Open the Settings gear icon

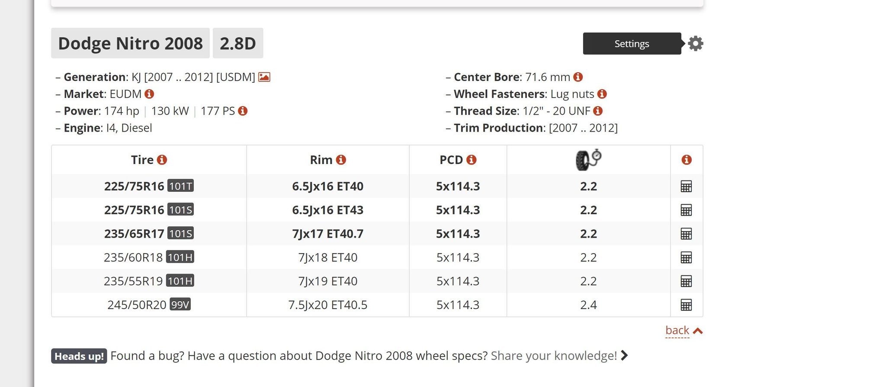tap(695, 43)
